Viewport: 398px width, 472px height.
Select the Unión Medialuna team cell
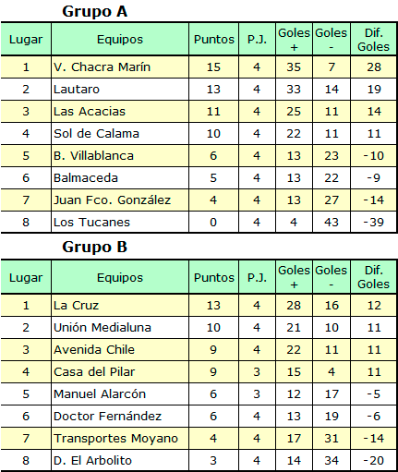(x=120, y=327)
